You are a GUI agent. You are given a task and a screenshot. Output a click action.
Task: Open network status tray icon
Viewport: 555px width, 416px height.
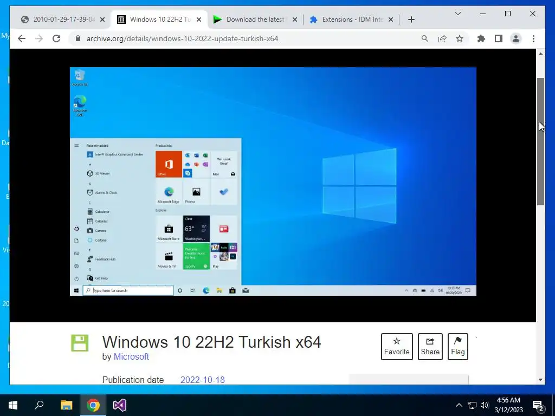472,405
